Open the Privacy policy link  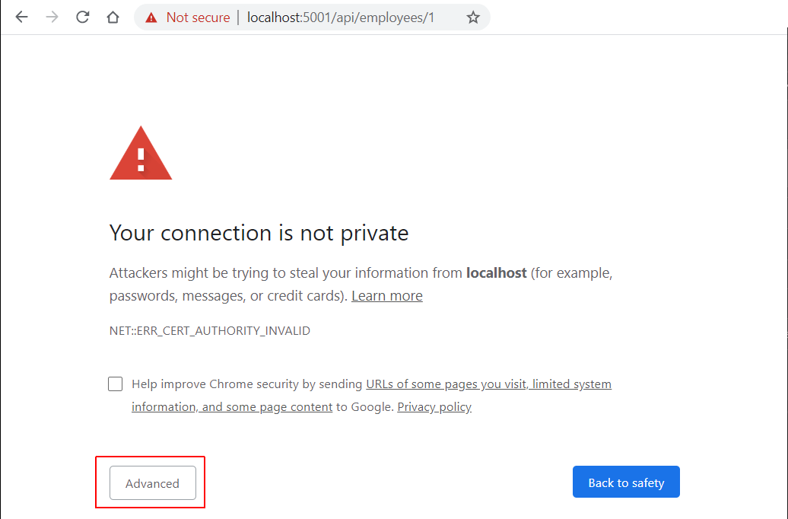tap(434, 407)
